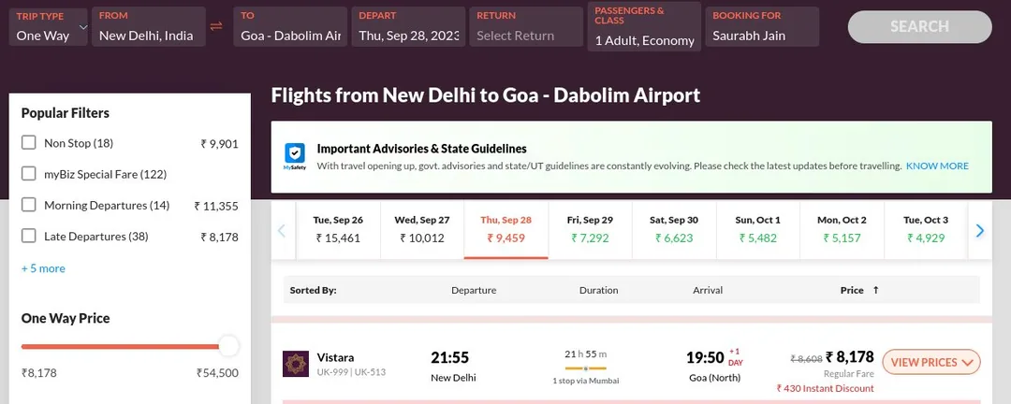Open the Trip Type dropdown
This screenshot has height=404, width=1011.
point(49,26)
